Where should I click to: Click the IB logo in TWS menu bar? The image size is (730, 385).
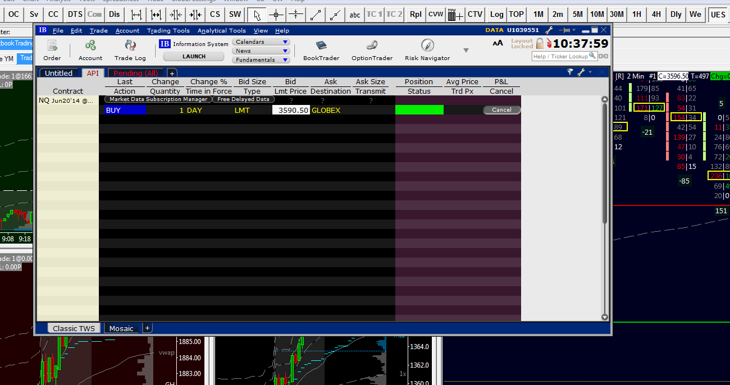(x=43, y=30)
